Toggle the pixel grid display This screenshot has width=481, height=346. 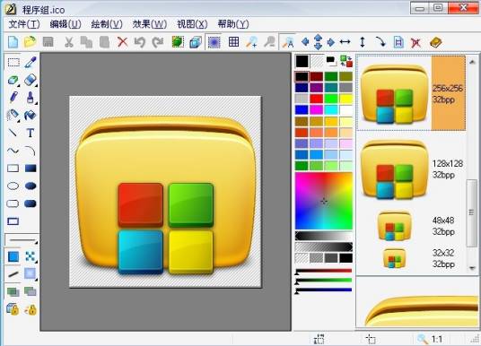tap(233, 42)
